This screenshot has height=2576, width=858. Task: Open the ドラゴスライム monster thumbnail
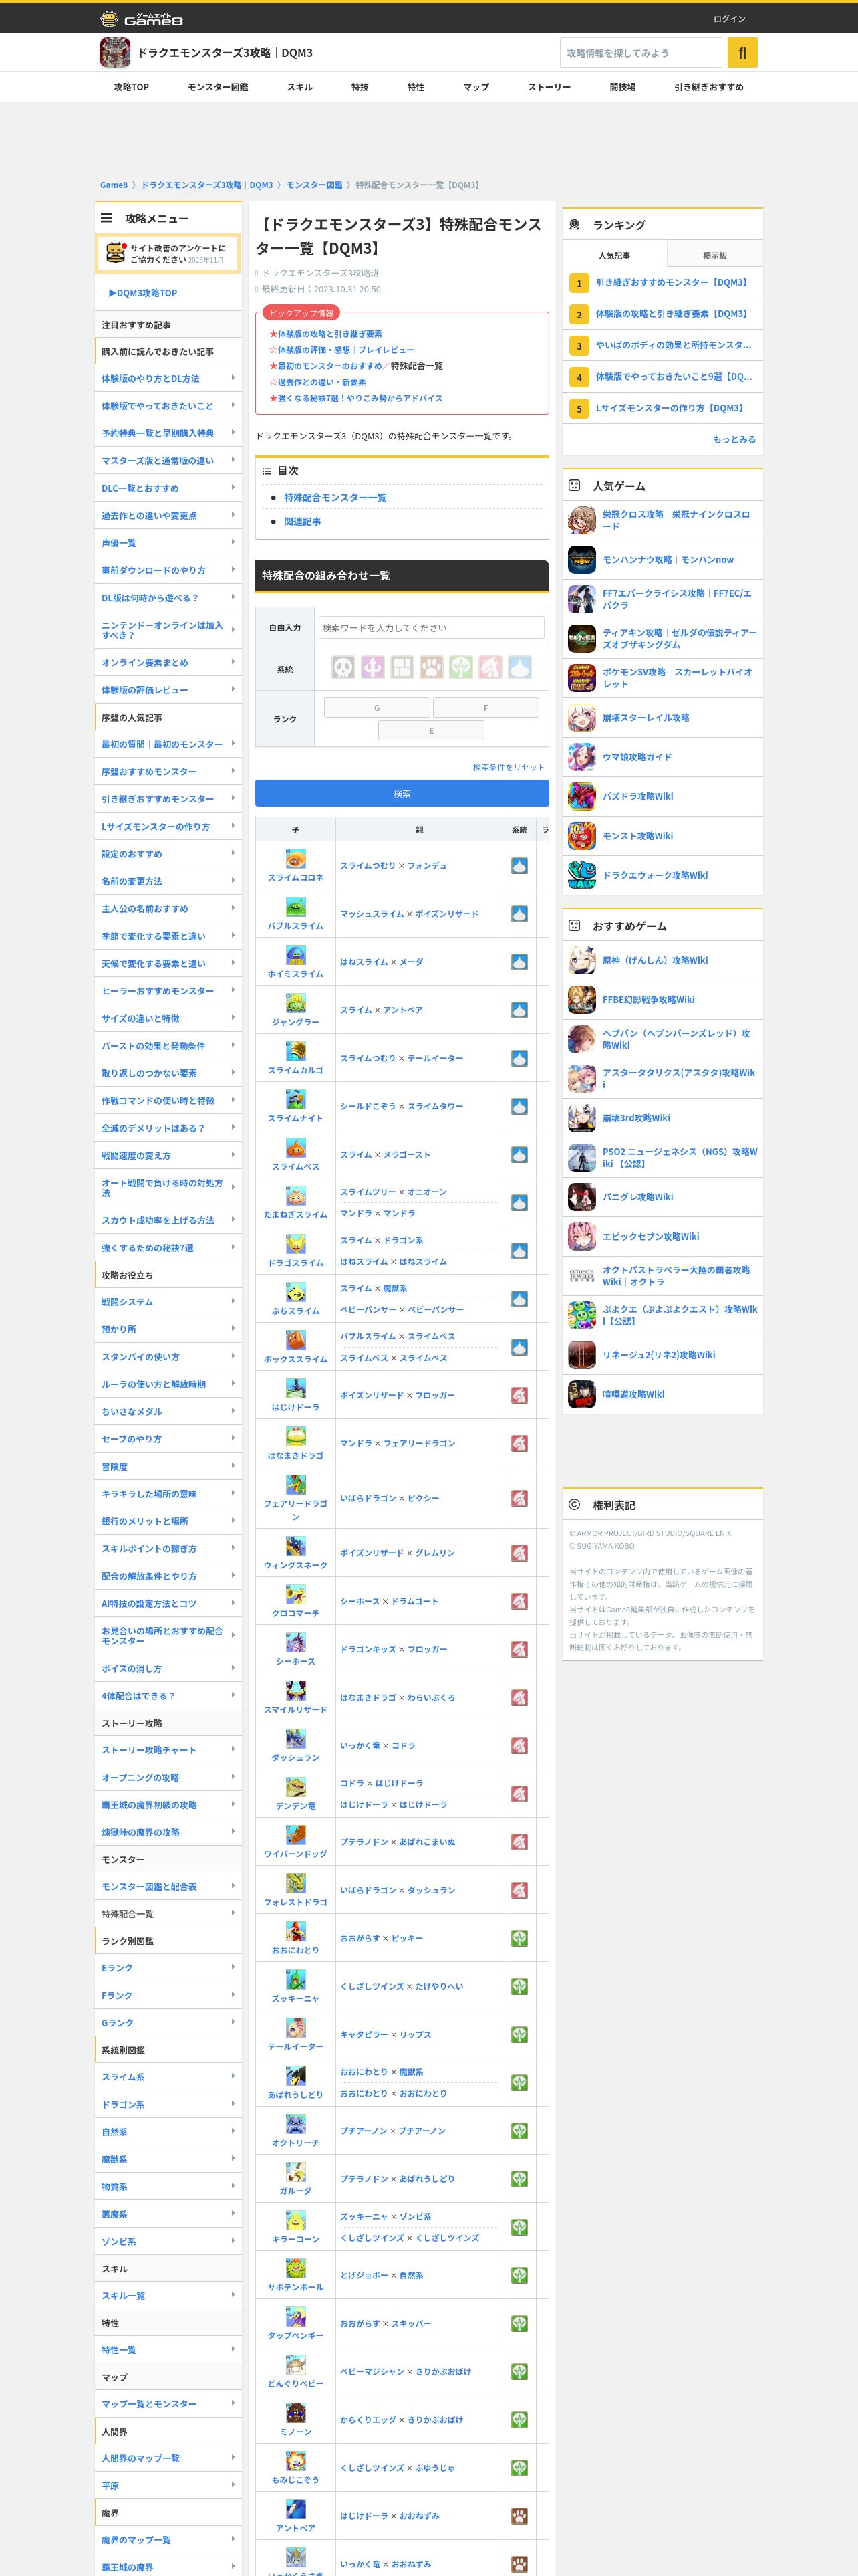pyautogui.click(x=295, y=1244)
